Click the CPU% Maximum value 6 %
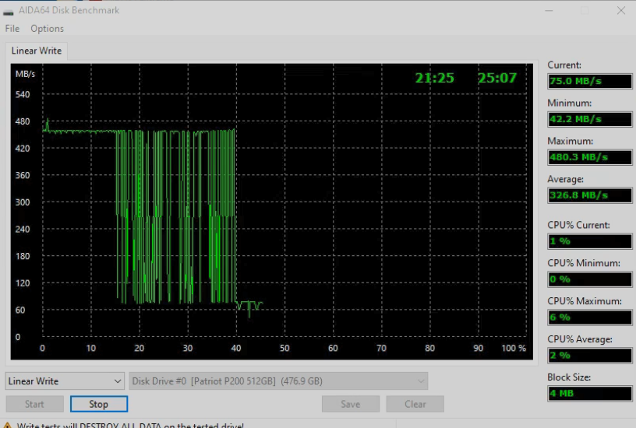 [x=590, y=317]
